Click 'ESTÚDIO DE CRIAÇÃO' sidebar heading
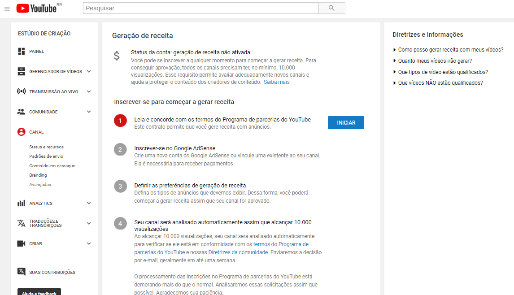The width and height of the screenshot is (514, 295). pos(44,34)
